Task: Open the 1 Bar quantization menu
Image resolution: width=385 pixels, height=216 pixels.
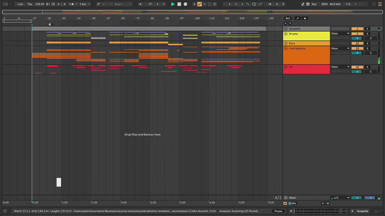Action: (84, 4)
